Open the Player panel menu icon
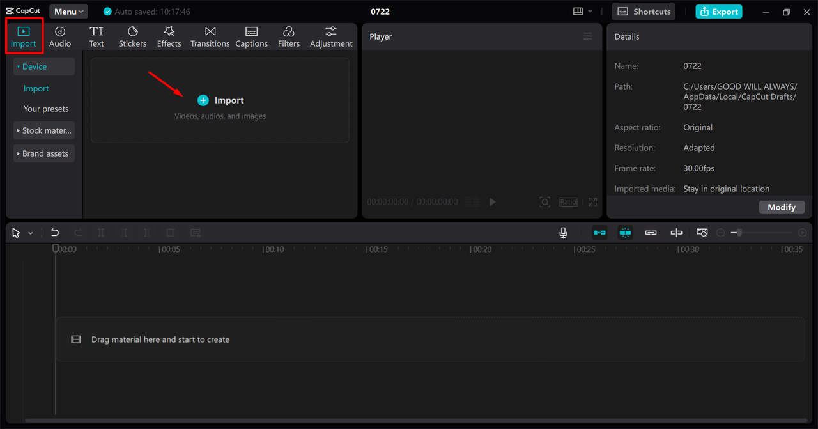This screenshot has height=429, width=818. click(588, 36)
